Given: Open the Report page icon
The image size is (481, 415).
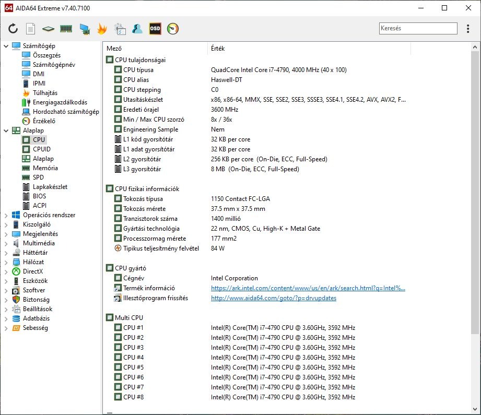Looking at the screenshot, I should tap(30, 29).
